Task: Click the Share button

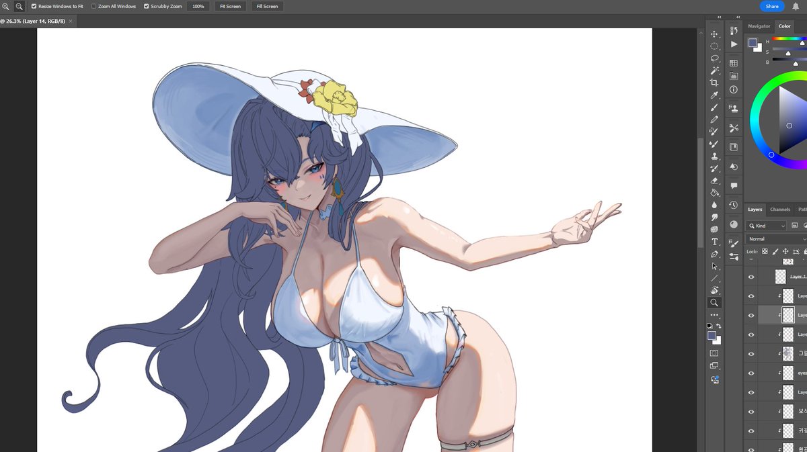Action: point(772,6)
